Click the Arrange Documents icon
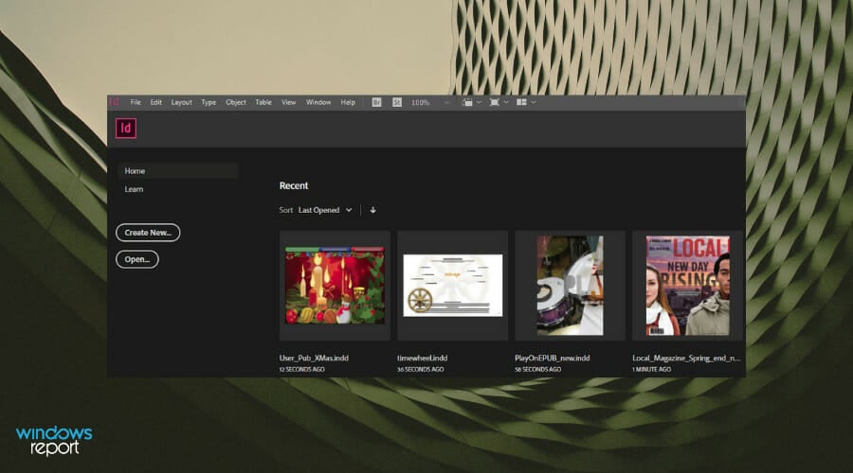 point(521,102)
